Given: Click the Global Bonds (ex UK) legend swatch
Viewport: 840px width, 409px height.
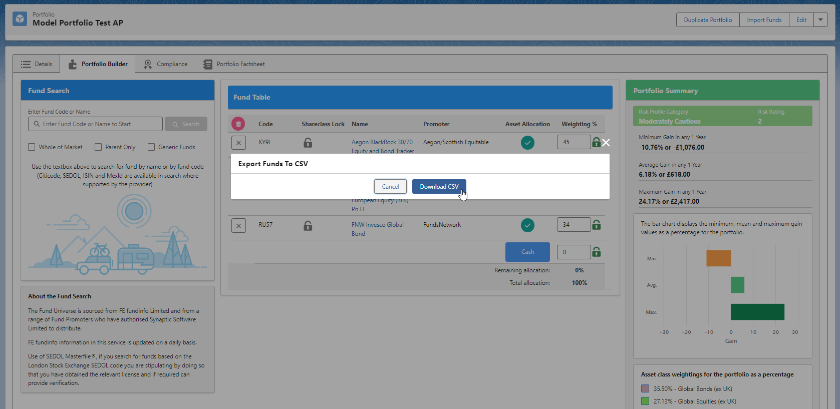Looking at the screenshot, I should pyautogui.click(x=645, y=388).
